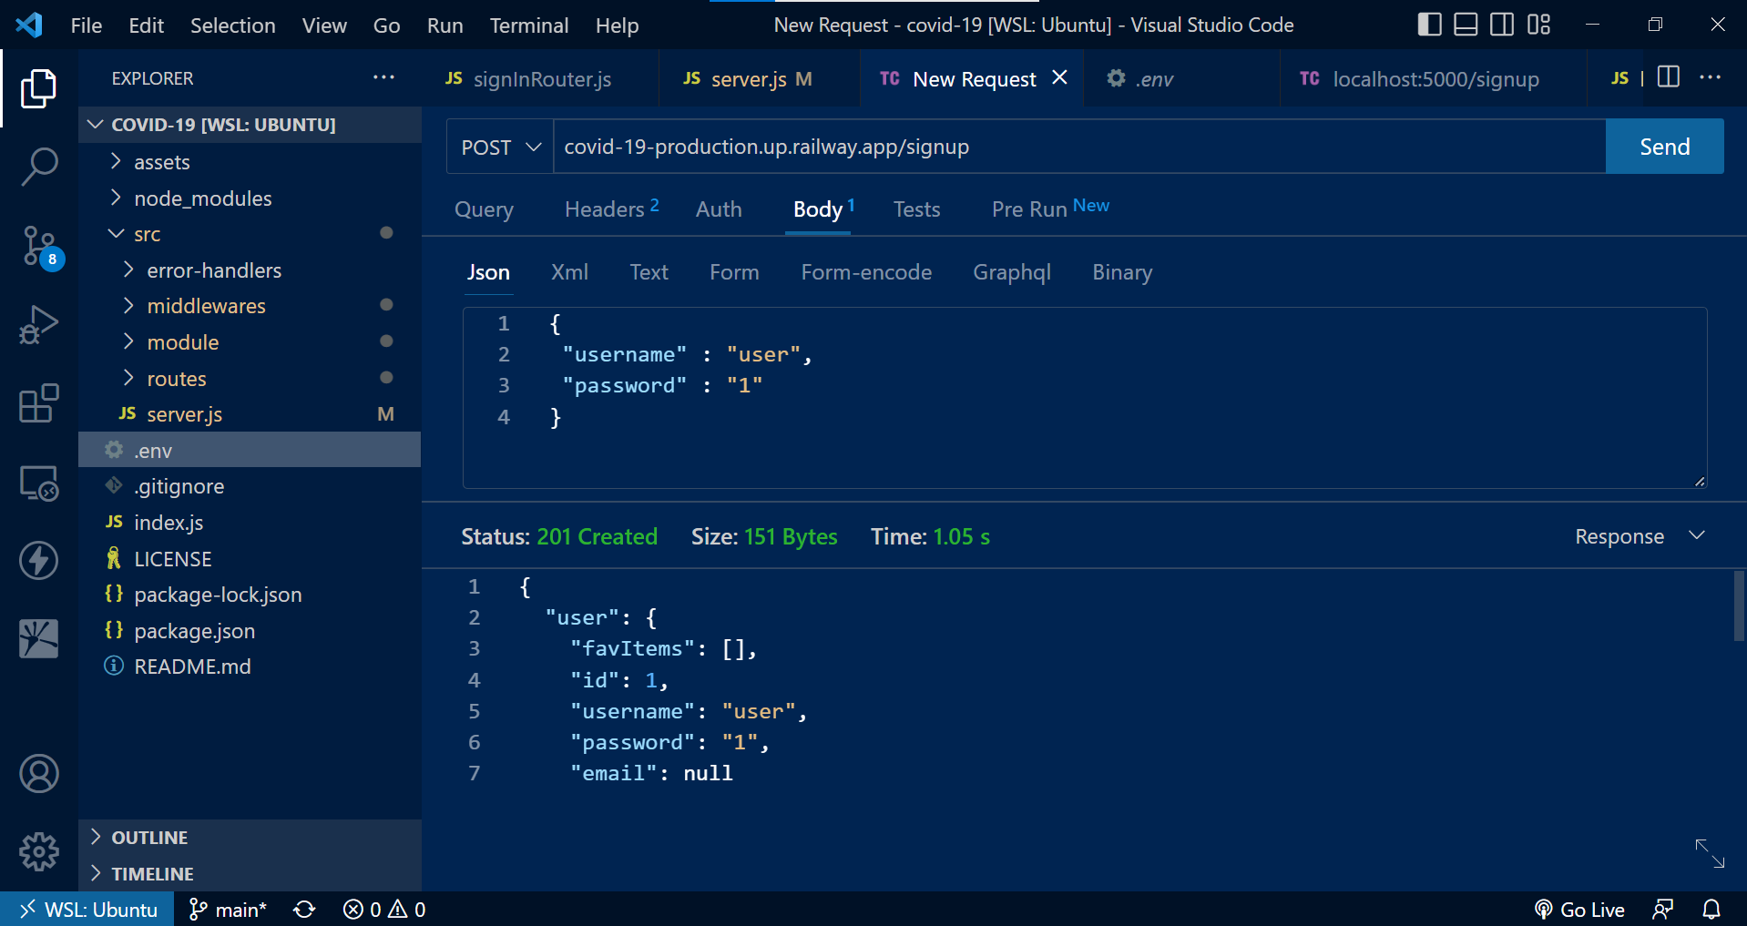This screenshot has height=926, width=1747.
Task: Select the Xml body type
Action: (569, 272)
